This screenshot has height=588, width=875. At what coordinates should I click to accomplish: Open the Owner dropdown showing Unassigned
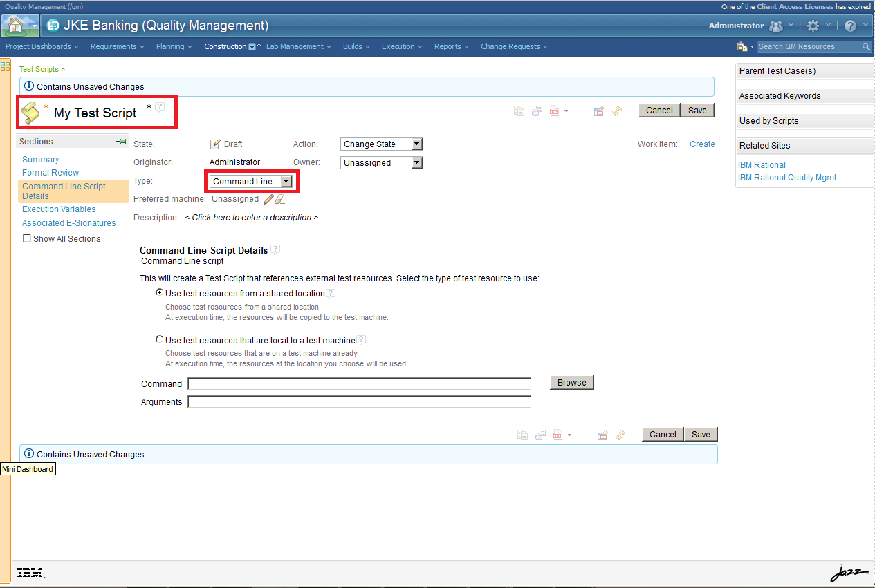(381, 162)
